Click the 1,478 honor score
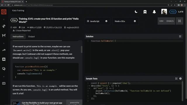The image size is (187, 105). 181,12
